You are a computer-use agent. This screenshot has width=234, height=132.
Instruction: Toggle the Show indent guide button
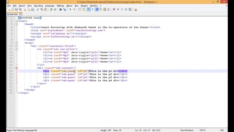pos(97,10)
